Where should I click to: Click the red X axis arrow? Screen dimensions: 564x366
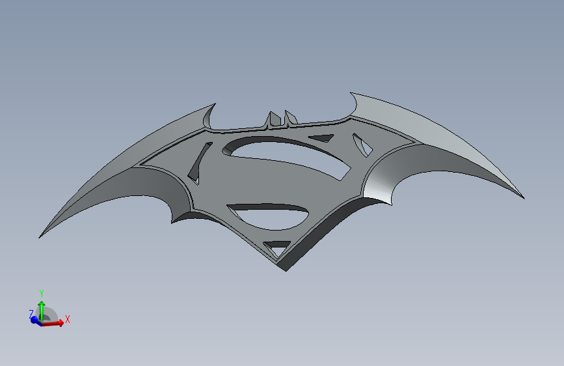coord(53,323)
